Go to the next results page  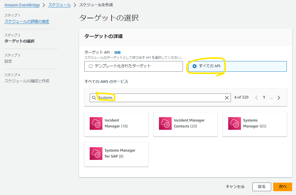[279, 98]
